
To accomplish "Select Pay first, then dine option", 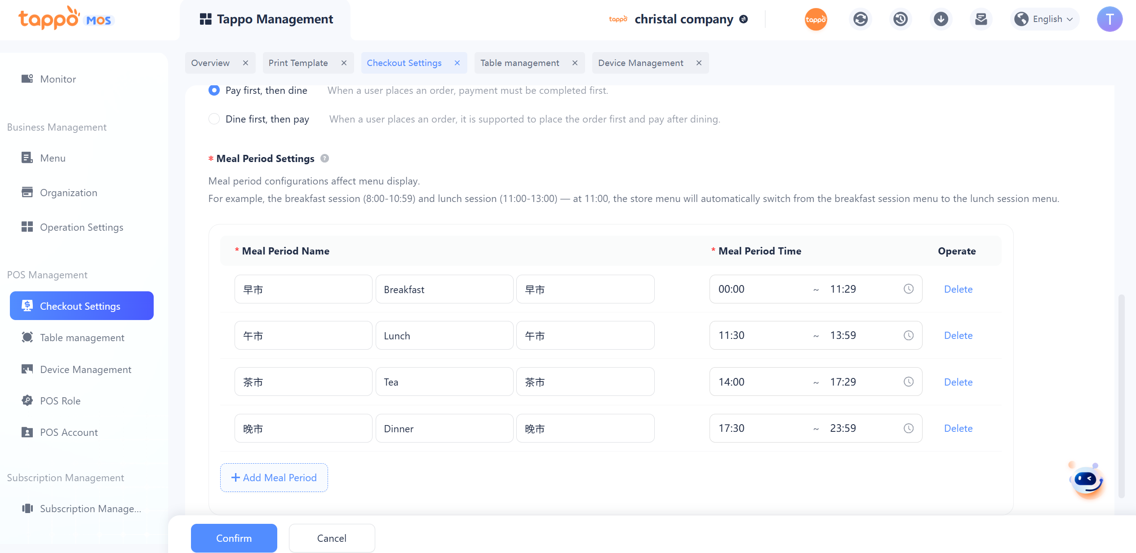I will click(x=214, y=90).
